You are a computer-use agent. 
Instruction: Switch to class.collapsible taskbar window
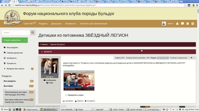(66, 109)
